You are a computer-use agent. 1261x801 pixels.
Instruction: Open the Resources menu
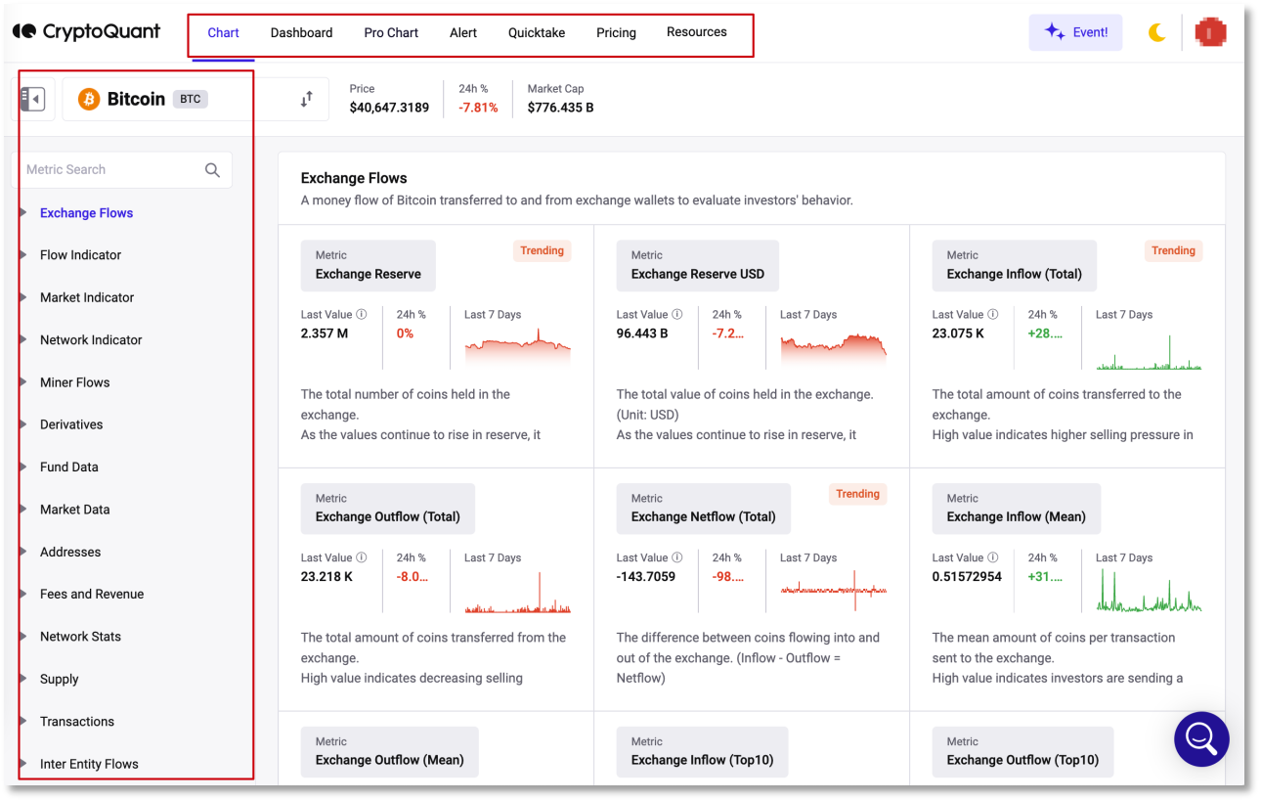tap(697, 32)
